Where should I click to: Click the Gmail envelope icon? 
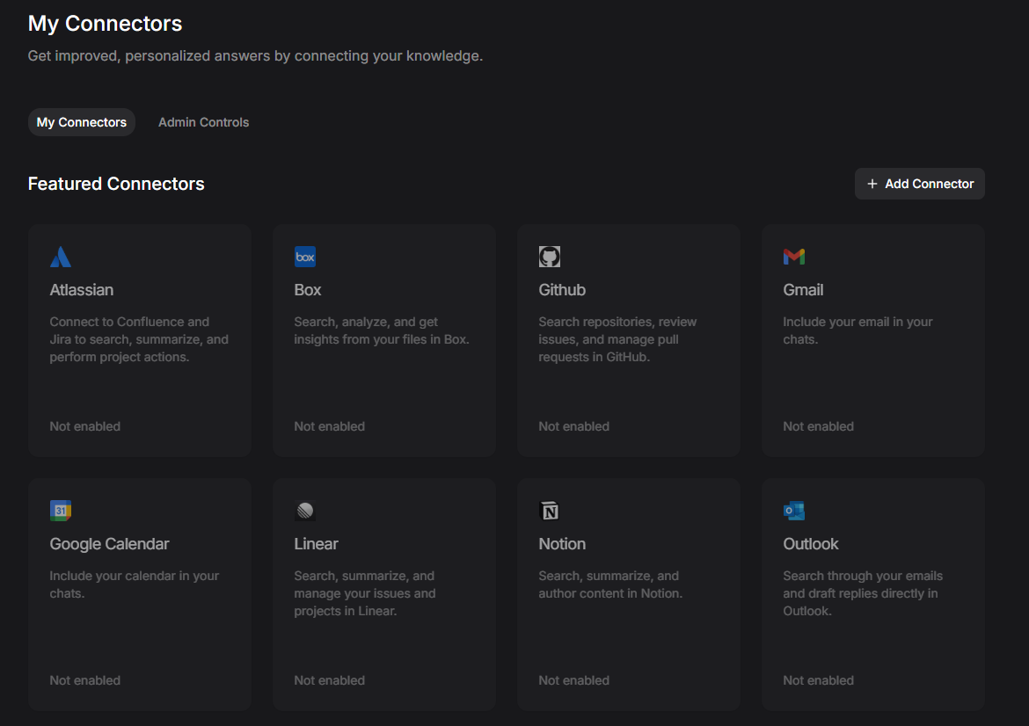click(794, 257)
